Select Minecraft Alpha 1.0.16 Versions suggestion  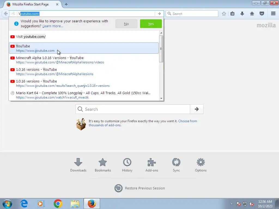coord(84,60)
